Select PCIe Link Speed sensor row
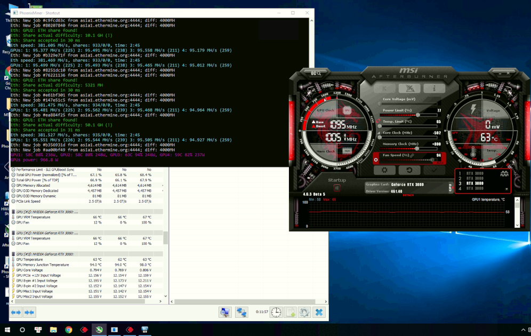 (x=87, y=201)
